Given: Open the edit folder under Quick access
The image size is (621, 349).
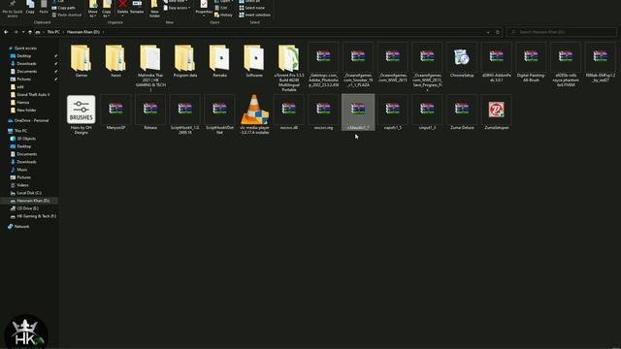Looking at the screenshot, I should 20,87.
